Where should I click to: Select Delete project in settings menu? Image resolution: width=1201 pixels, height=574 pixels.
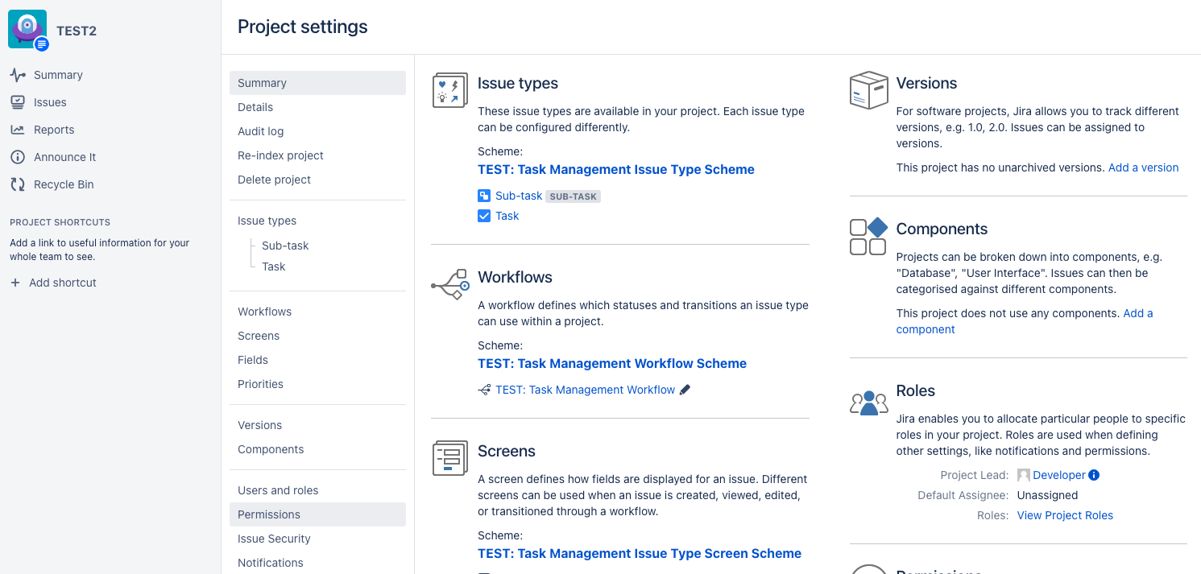(274, 180)
